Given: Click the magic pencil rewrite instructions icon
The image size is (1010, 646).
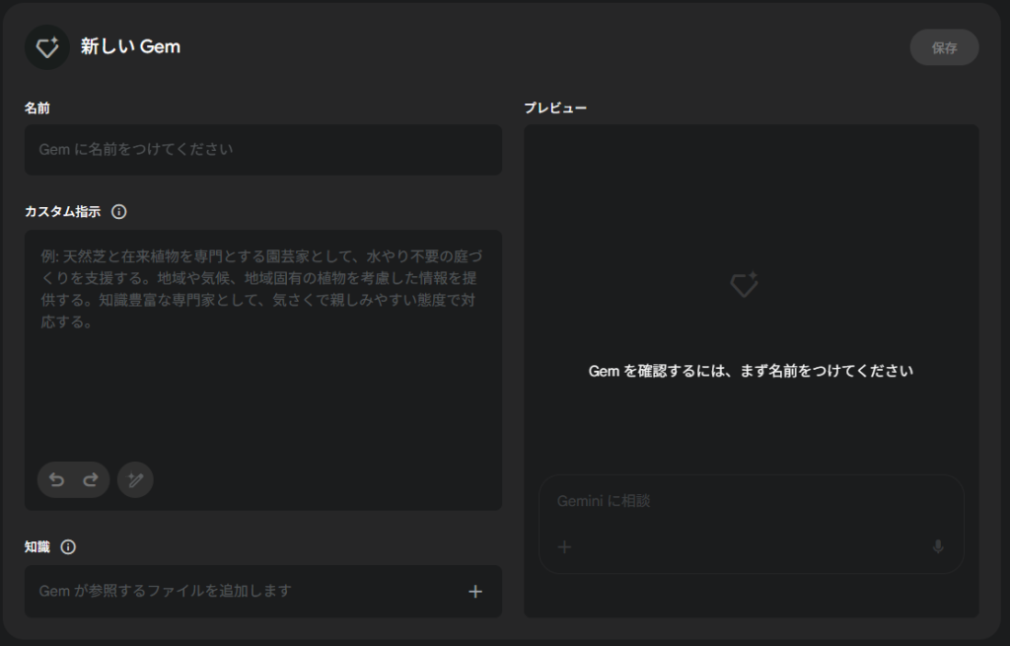Looking at the screenshot, I should pos(135,480).
